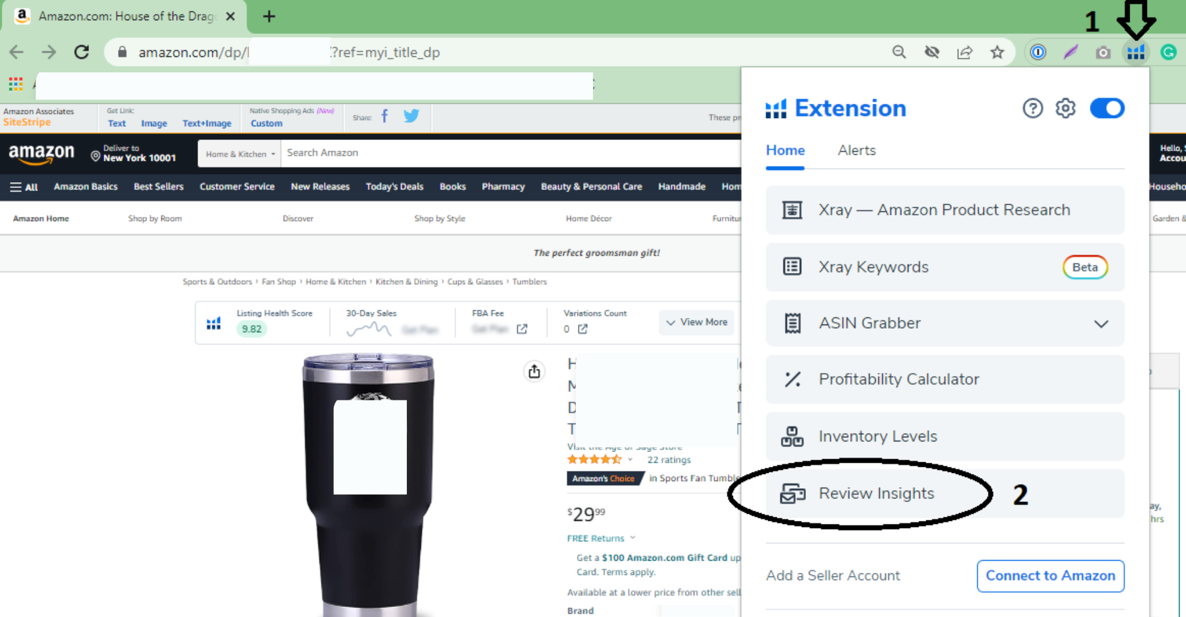This screenshot has width=1186, height=617.
Task: Open the extension help question mark
Action: tap(1032, 108)
